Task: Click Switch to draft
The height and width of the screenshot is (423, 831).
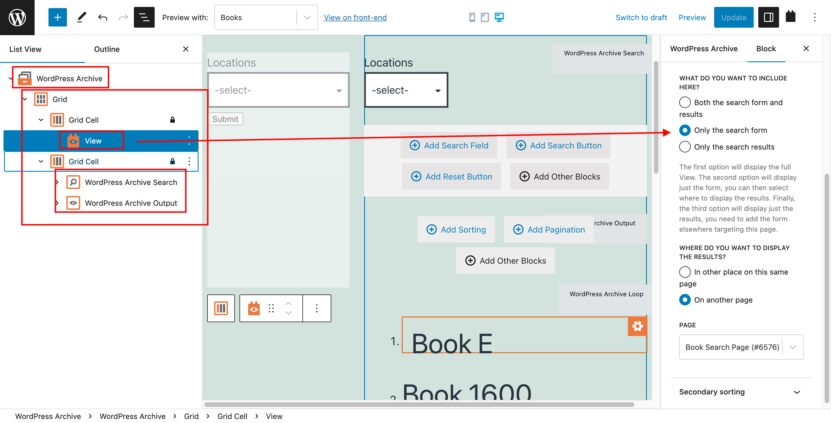Action: coord(641,17)
